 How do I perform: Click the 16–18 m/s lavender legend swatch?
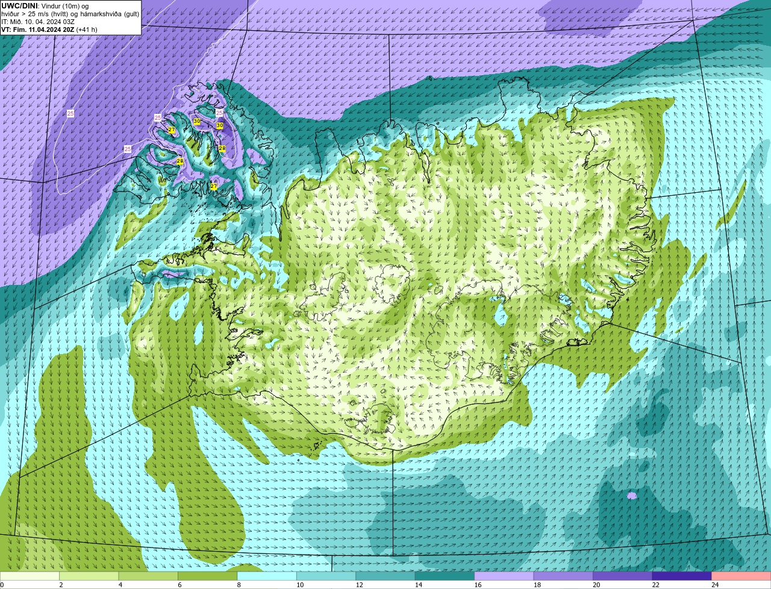pos(504,576)
